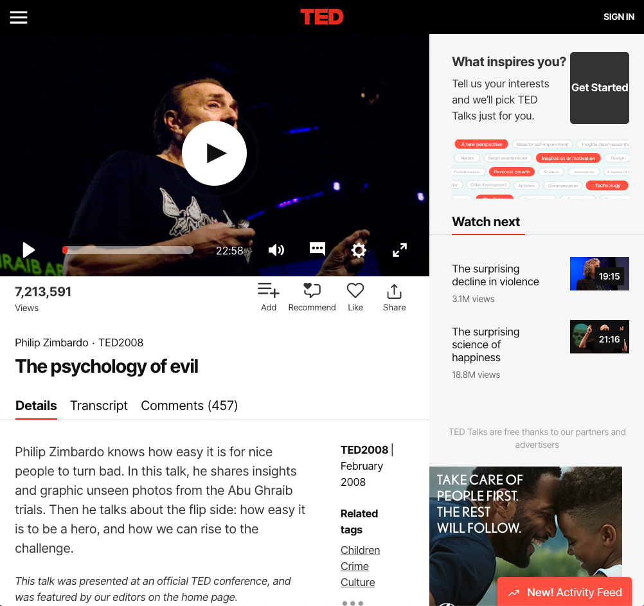This screenshot has height=606, width=644.
Task: Open the hamburger navigation menu
Action: point(19,17)
